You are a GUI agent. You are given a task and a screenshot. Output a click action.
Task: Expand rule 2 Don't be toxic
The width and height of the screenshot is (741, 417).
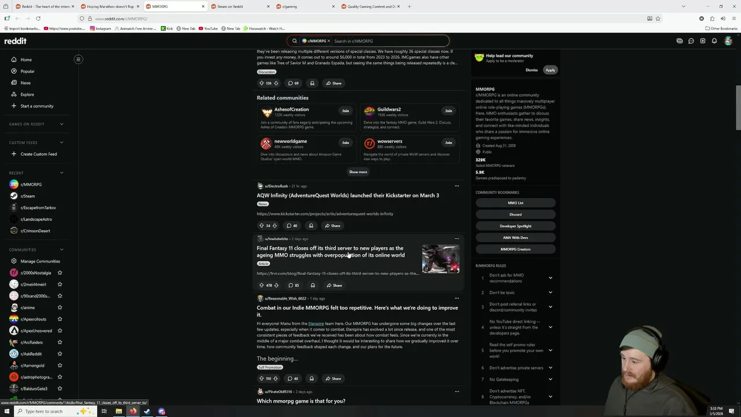click(x=550, y=292)
